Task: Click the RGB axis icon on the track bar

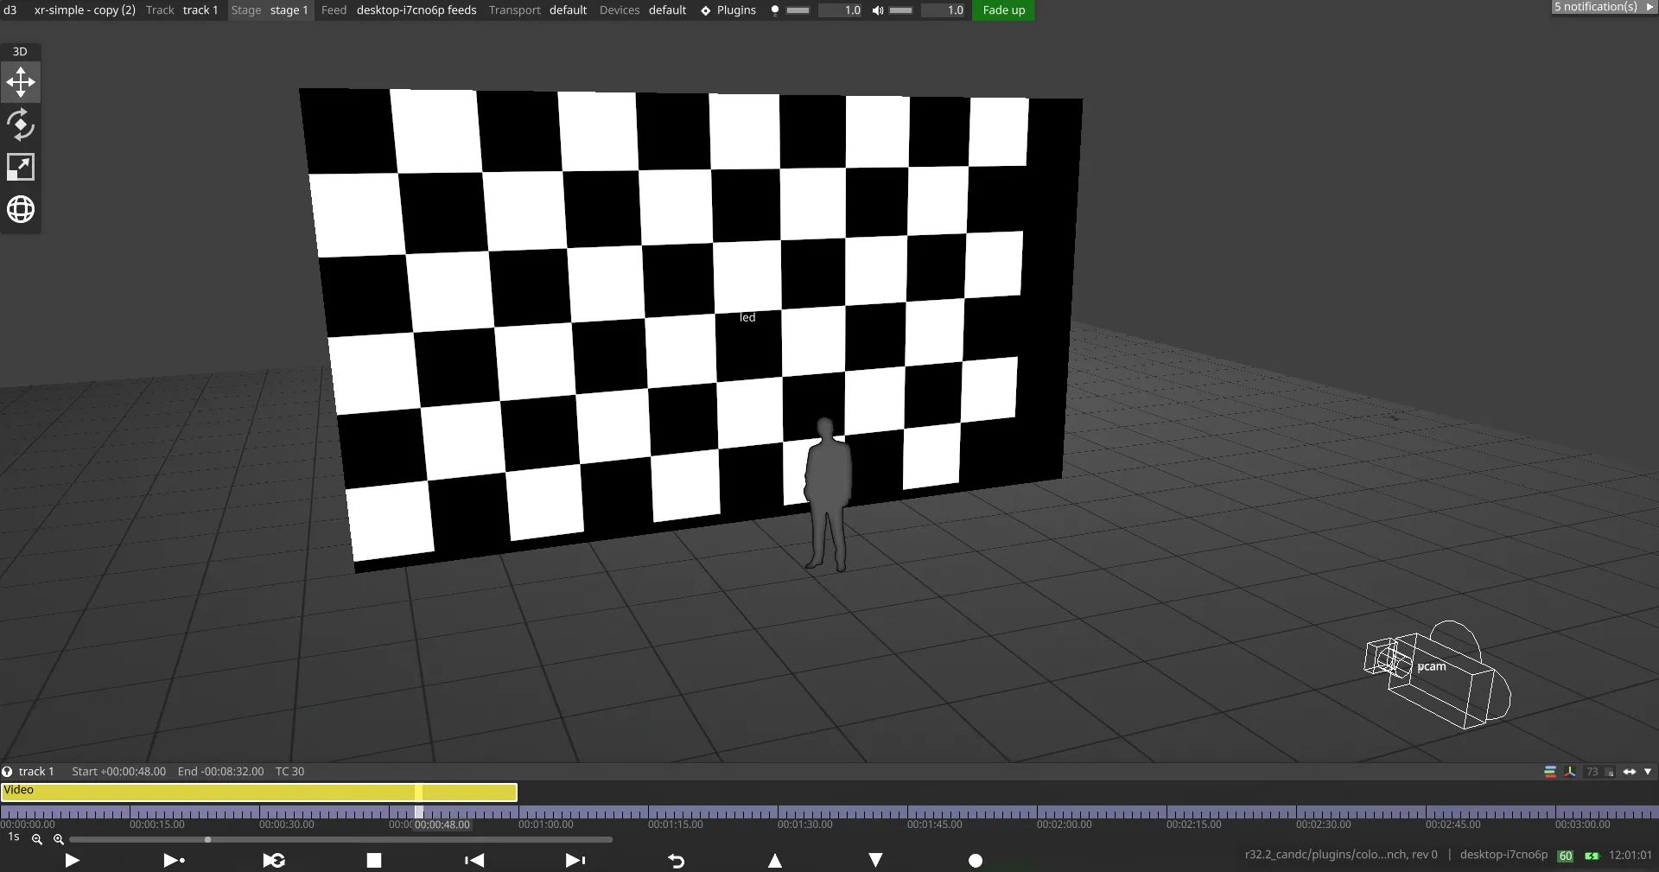Action: pyautogui.click(x=1571, y=772)
